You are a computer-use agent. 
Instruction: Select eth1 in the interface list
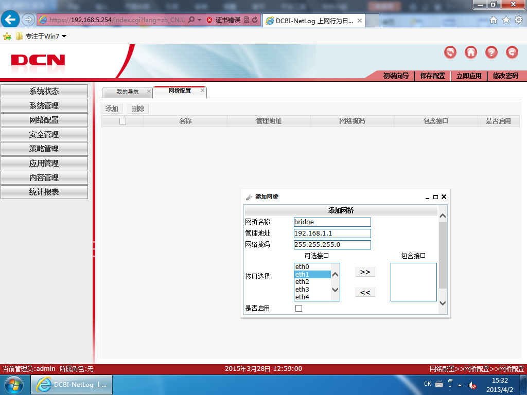(x=312, y=275)
